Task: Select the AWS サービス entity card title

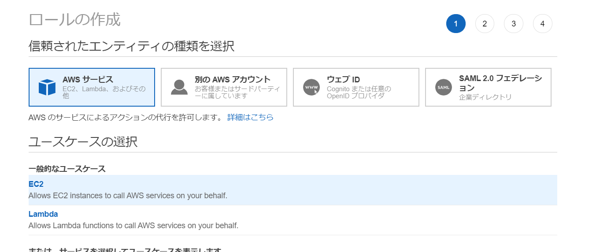Action: [88, 80]
